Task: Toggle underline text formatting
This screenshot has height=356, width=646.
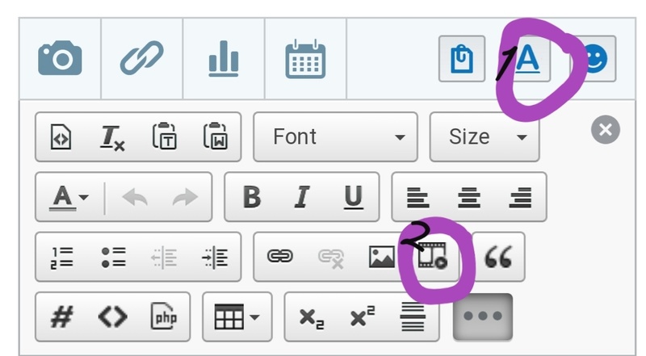Action: (x=353, y=197)
